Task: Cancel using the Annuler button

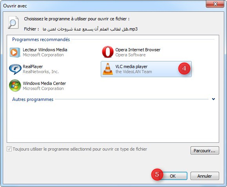Action: click(205, 176)
